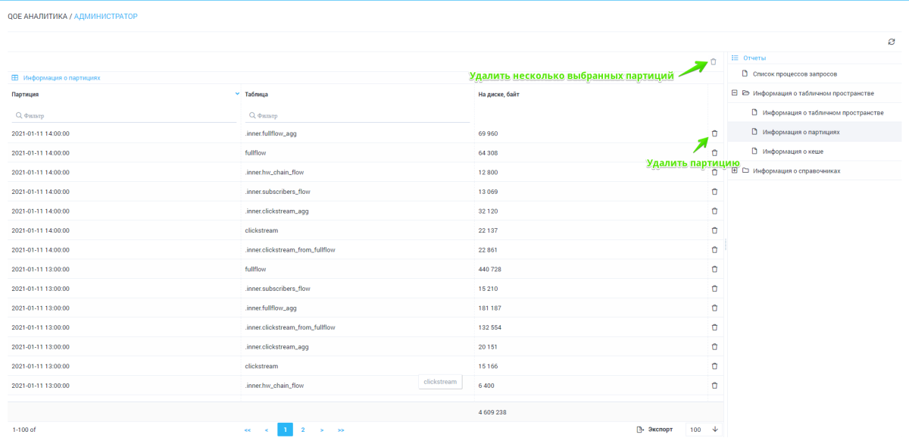Click the Экспорт button
Screen dimensions: 909x444
pos(655,430)
